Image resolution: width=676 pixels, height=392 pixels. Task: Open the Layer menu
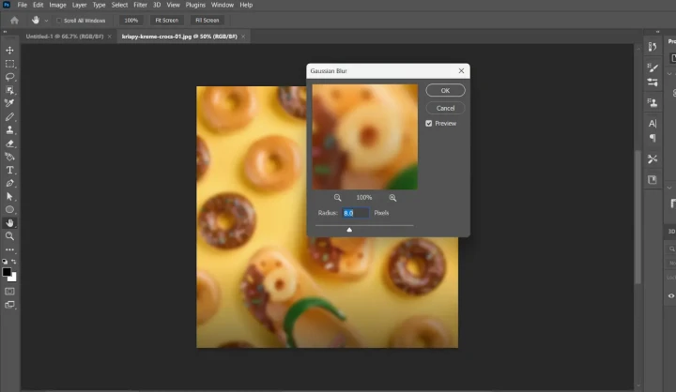(x=79, y=5)
